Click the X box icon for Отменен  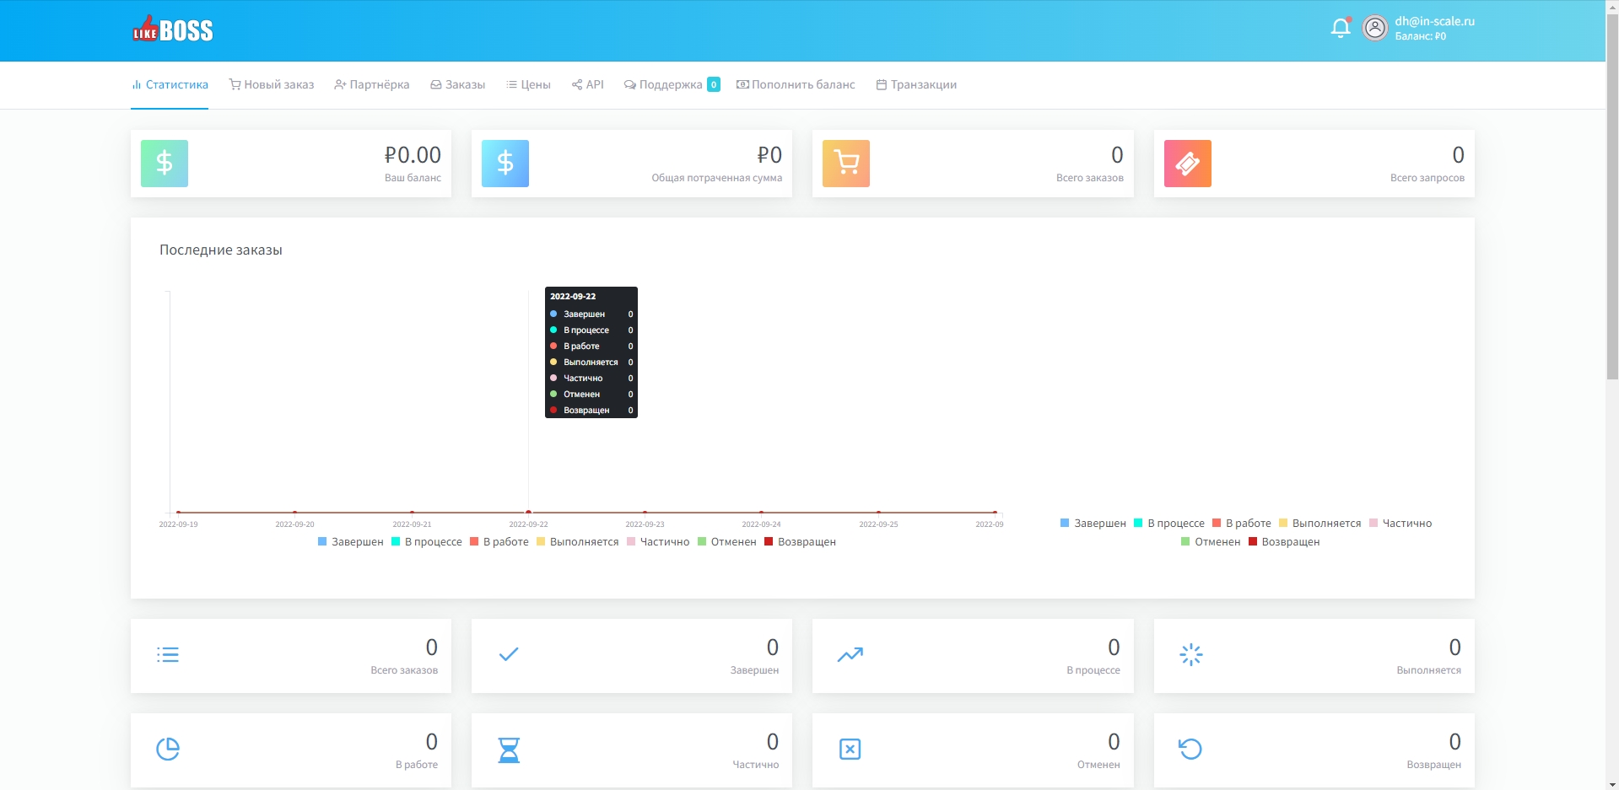click(850, 749)
